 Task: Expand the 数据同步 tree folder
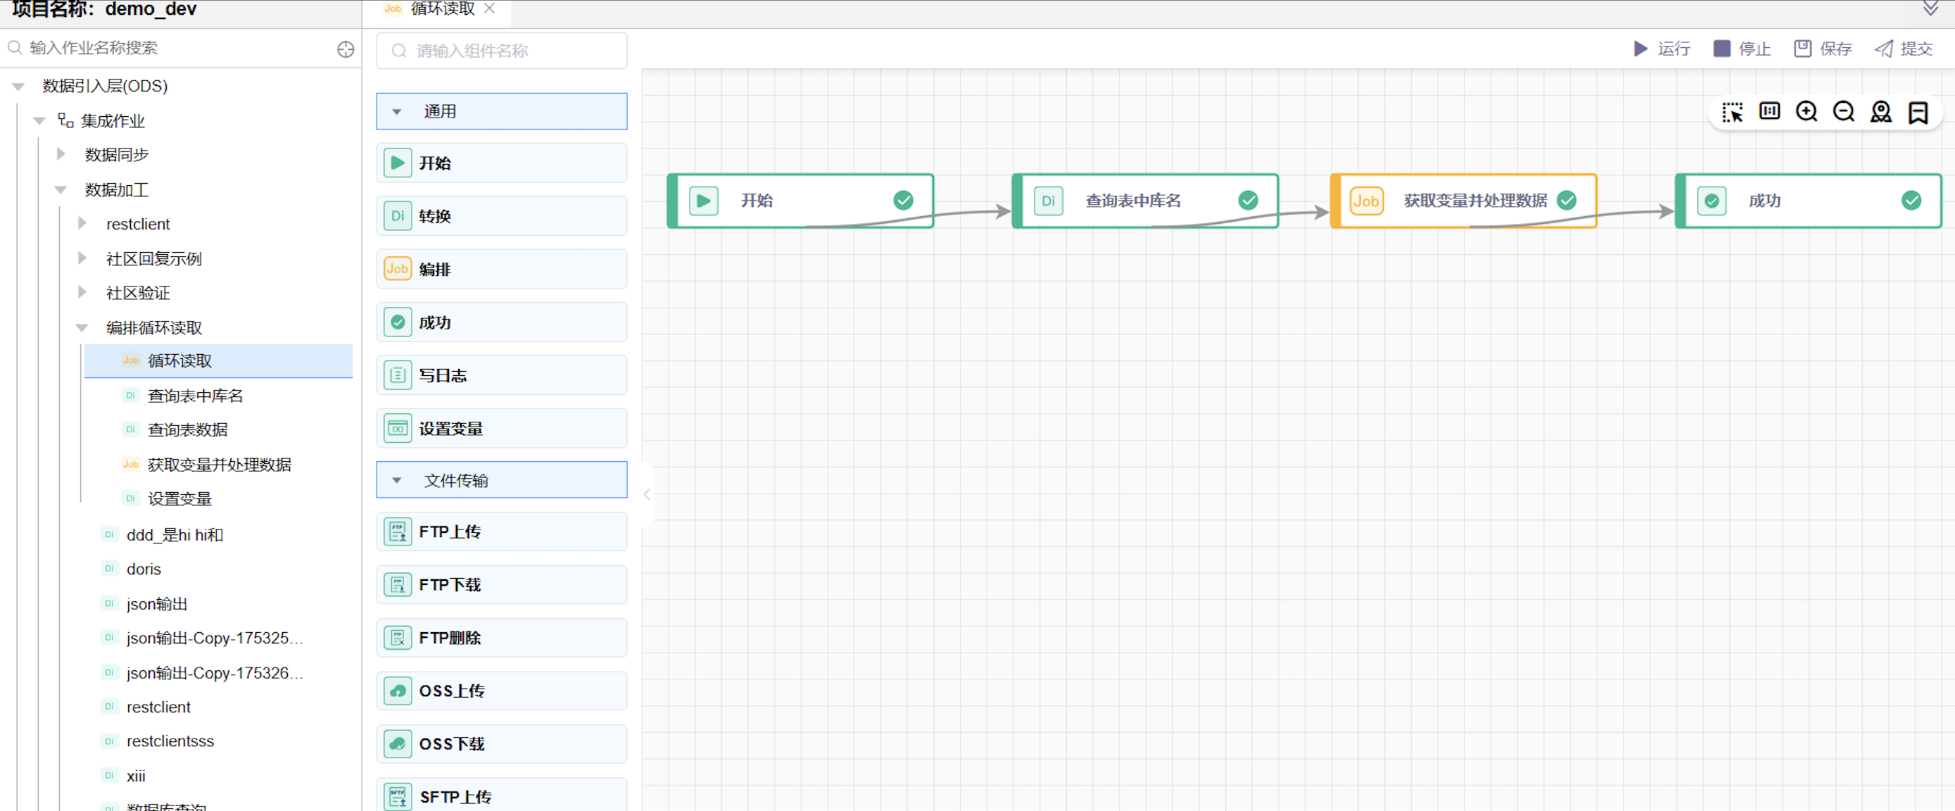61,155
